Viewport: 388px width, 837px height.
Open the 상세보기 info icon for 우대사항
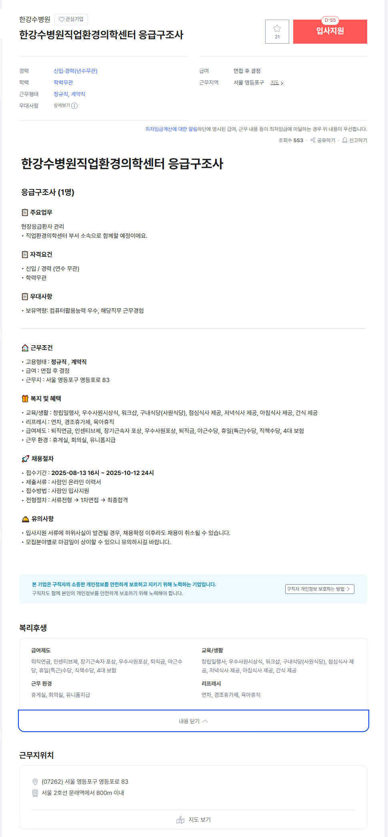[x=74, y=106]
